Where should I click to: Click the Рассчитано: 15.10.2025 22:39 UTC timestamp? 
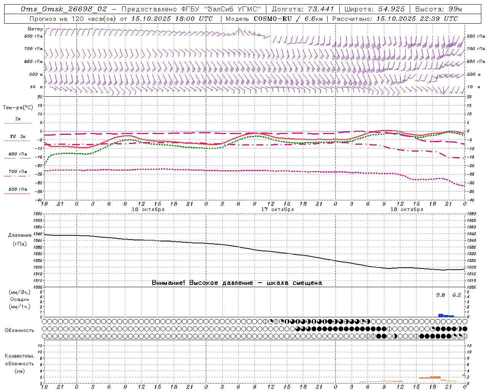coord(395,19)
